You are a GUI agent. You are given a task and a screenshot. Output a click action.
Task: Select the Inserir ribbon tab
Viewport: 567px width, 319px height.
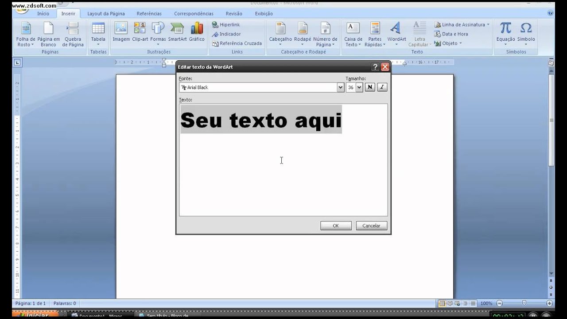(68, 14)
